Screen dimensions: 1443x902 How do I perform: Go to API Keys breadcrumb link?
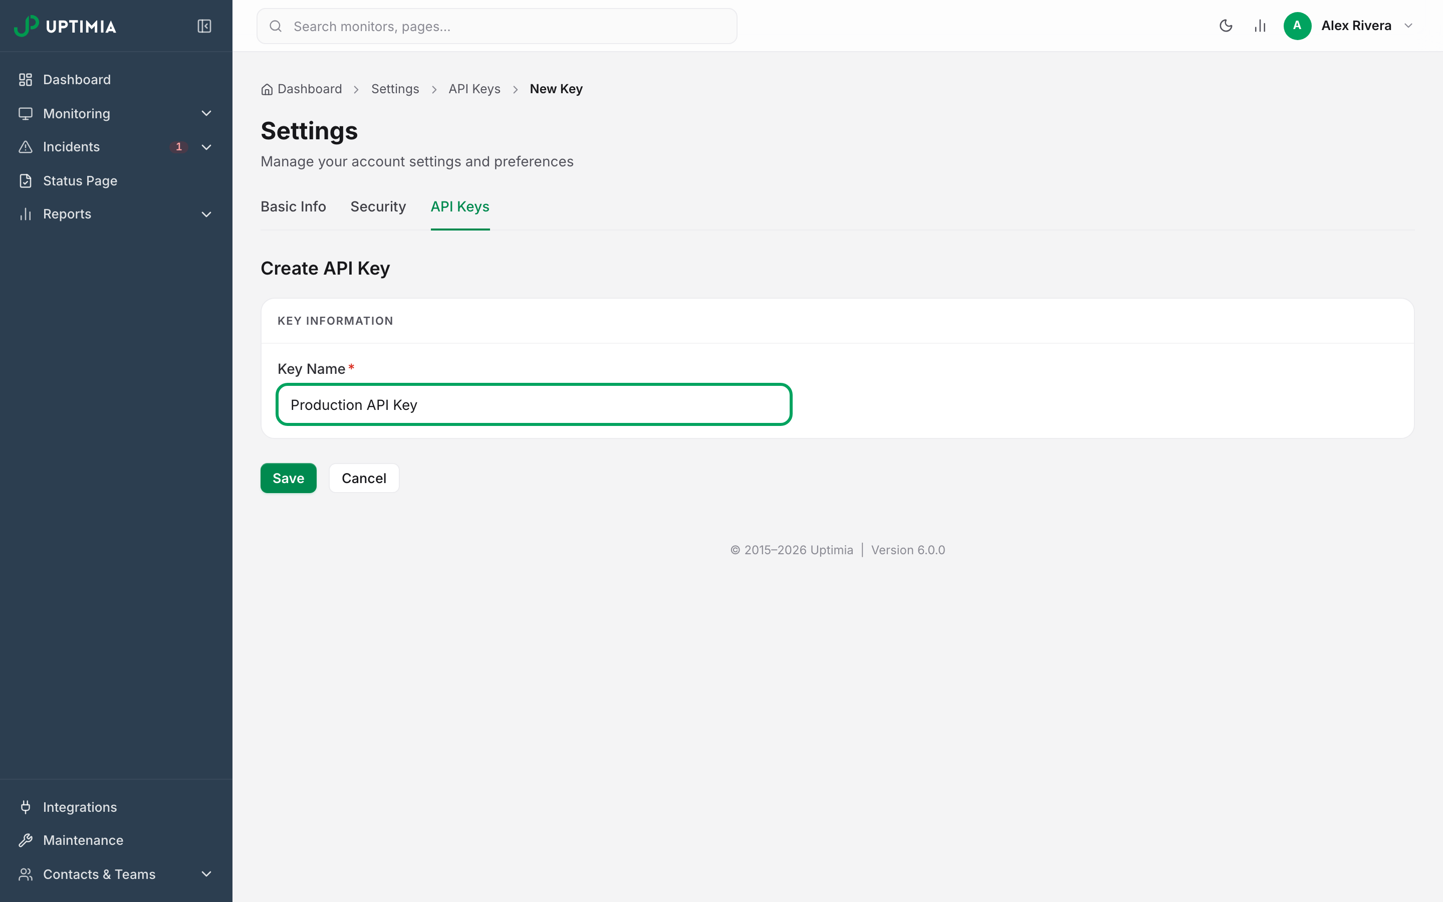click(474, 89)
